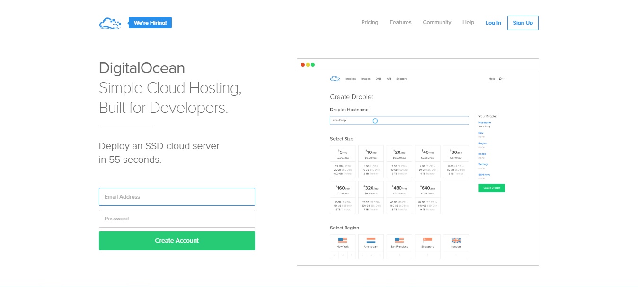Click the yellow window dot of the preview
Image resolution: width=638 pixels, height=287 pixels.
pyautogui.click(x=308, y=65)
